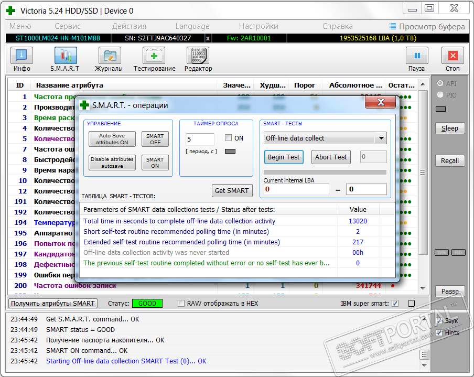Toggle the Звук sound checkbox
This screenshot has width=474, height=377.
pos(439,321)
